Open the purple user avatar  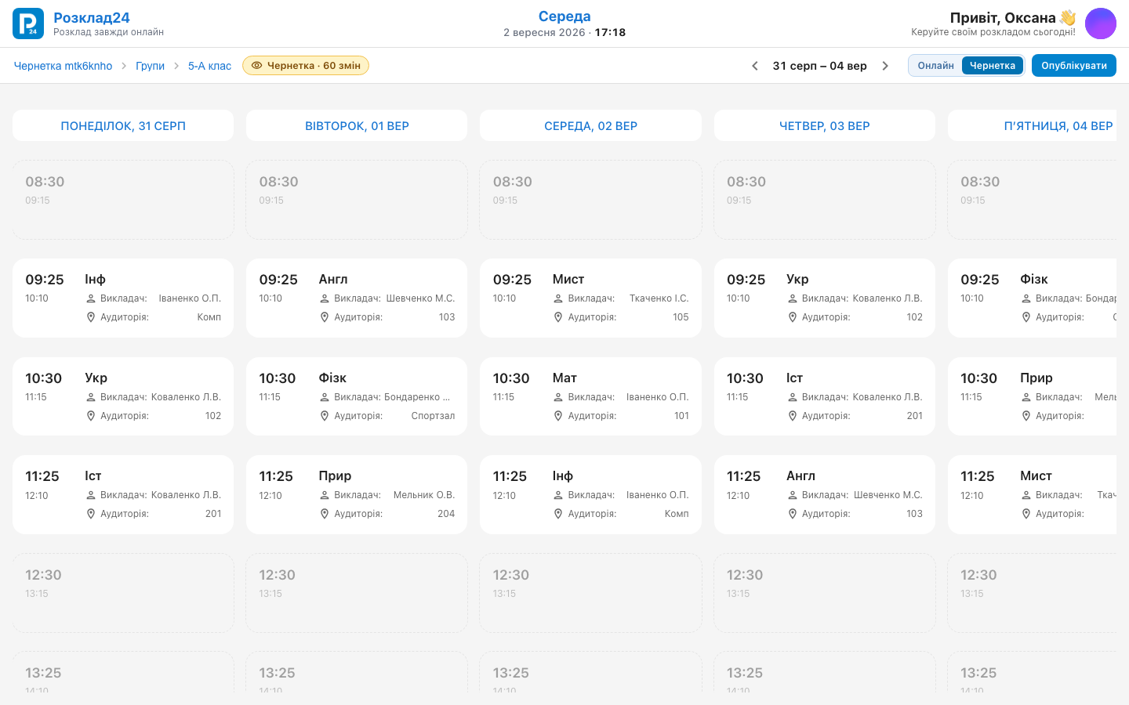click(x=1101, y=23)
